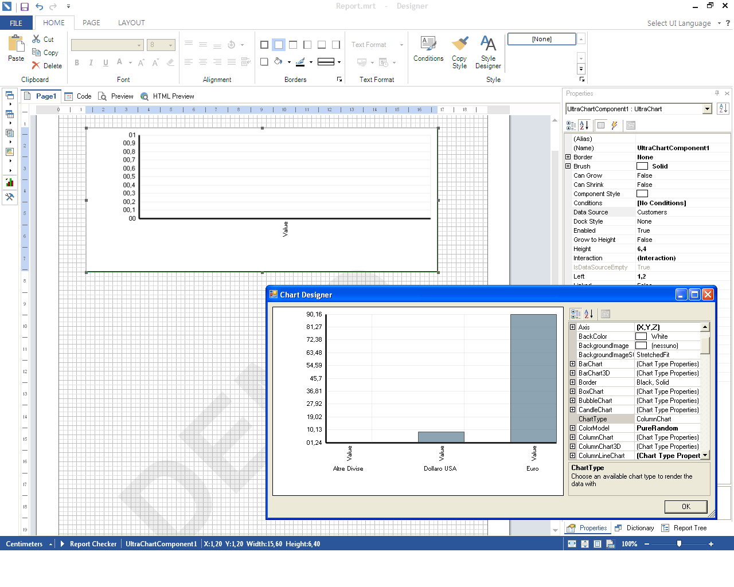Show categorized view in Properties panel

[x=571, y=125]
